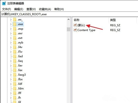Select the .fax folder icon
The height and width of the screenshot is (103, 138).
click(15, 70)
